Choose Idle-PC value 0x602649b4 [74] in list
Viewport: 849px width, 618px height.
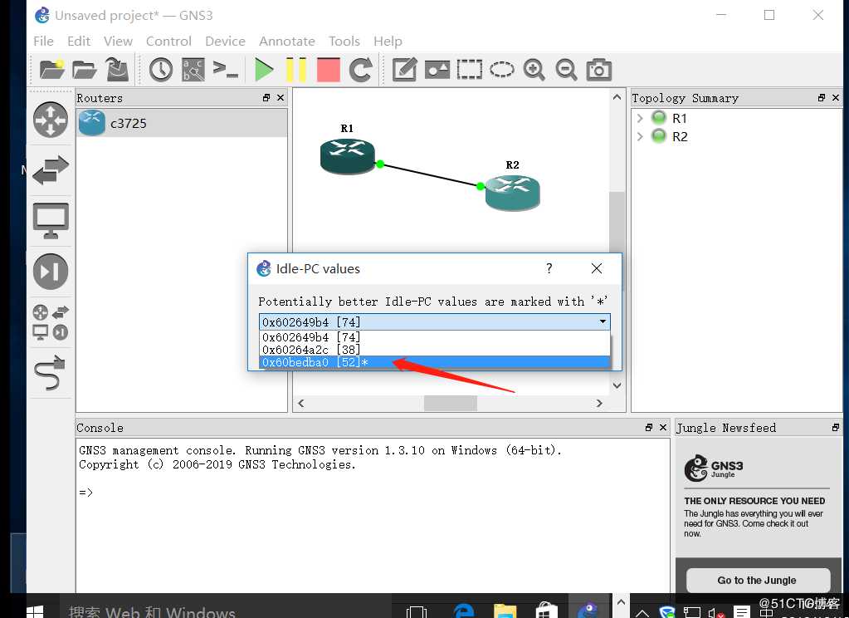(x=434, y=337)
